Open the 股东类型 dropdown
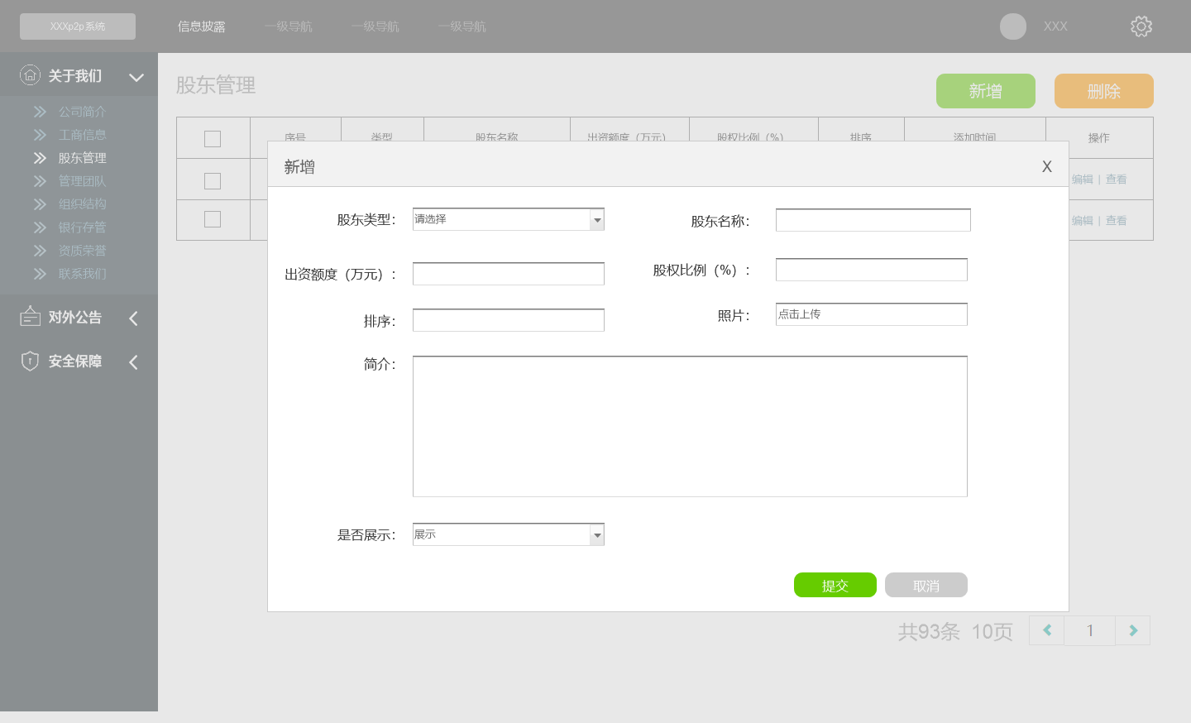 click(x=509, y=219)
